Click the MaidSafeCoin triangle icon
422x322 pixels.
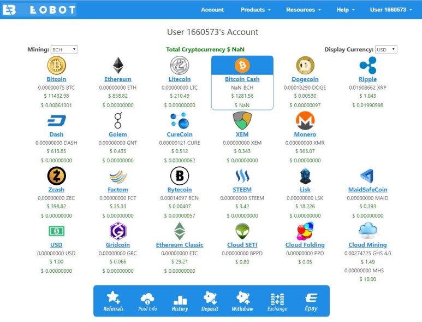point(367,176)
